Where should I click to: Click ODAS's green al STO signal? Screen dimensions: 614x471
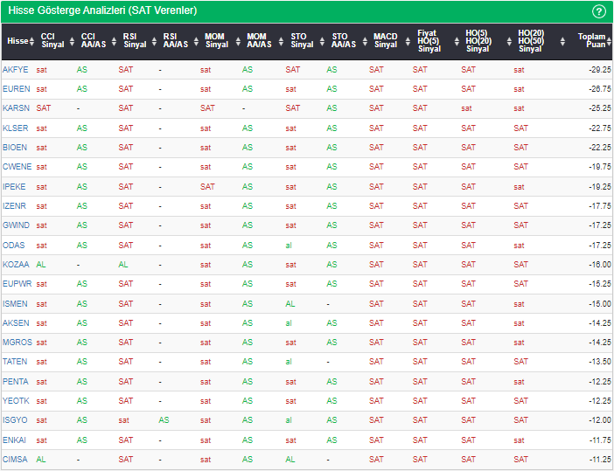point(289,246)
